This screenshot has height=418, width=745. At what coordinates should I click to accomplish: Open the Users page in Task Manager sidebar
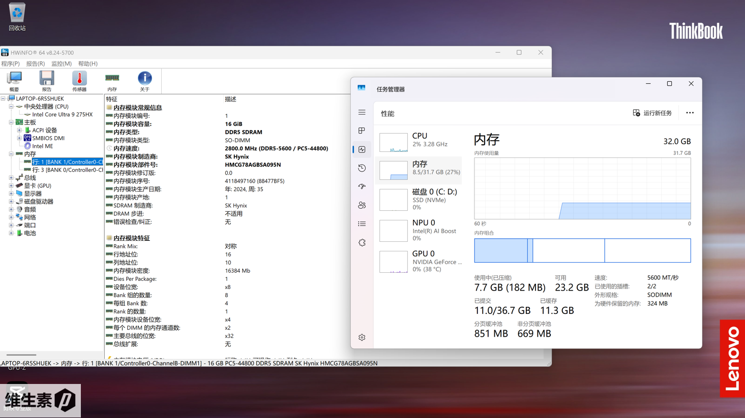tap(362, 205)
